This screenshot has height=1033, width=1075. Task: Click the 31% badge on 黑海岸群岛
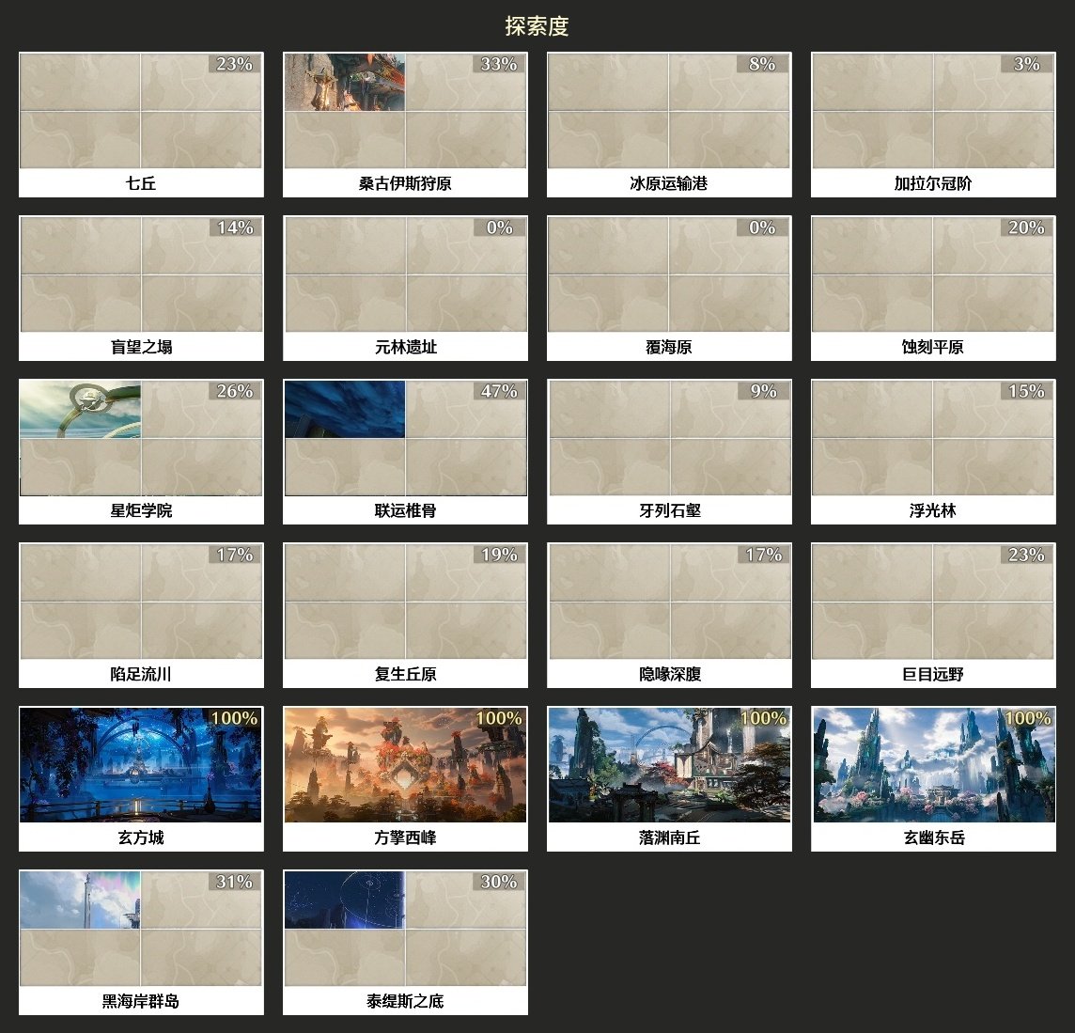pos(235,882)
